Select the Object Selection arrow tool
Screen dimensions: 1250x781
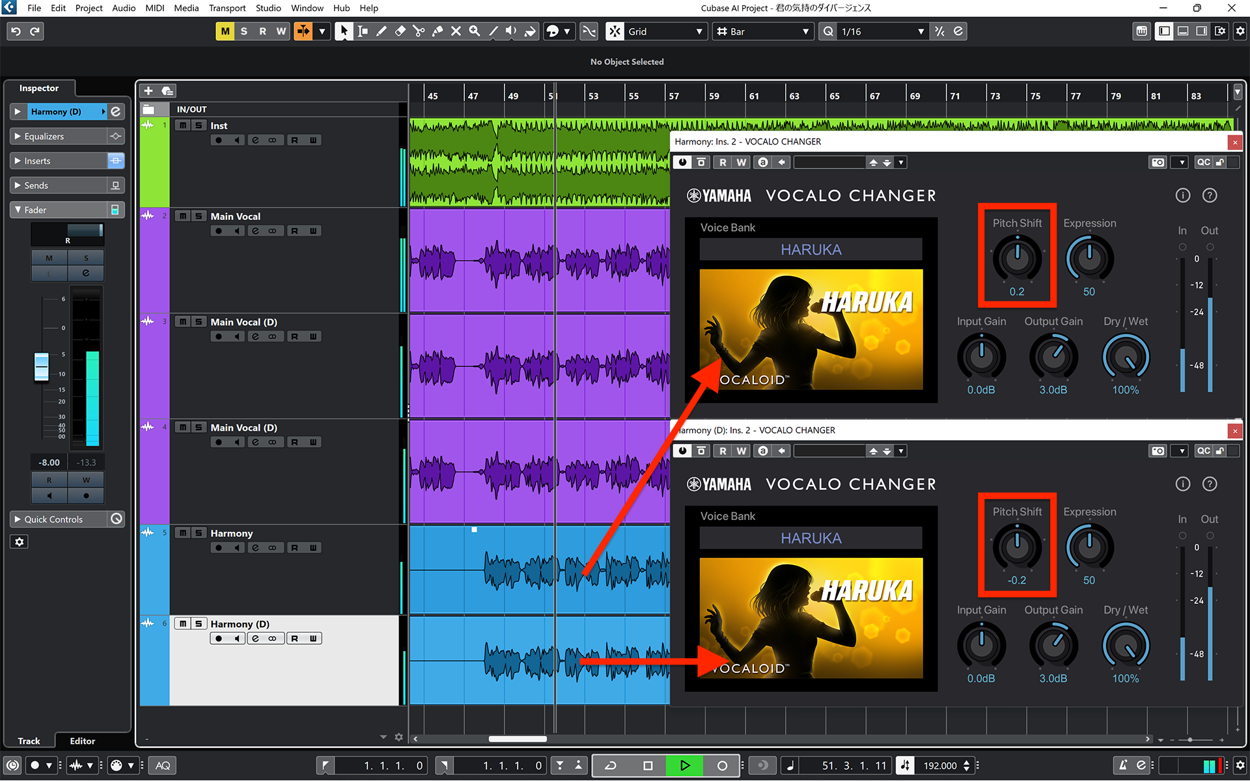click(x=343, y=31)
